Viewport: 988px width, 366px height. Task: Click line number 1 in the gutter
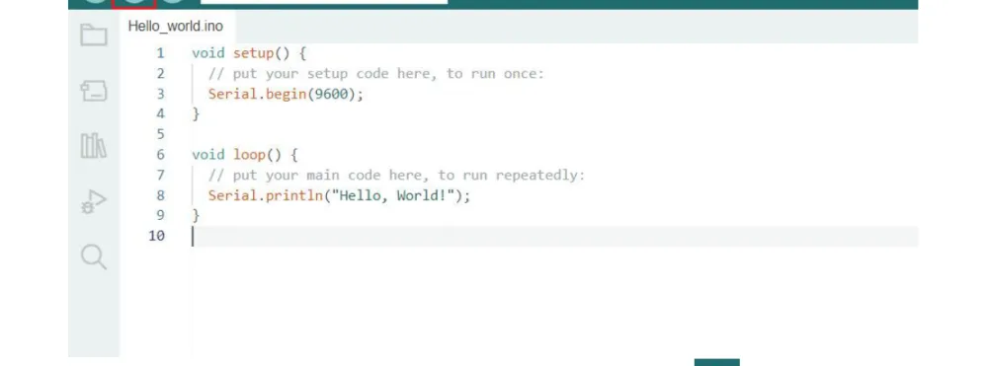pos(161,53)
